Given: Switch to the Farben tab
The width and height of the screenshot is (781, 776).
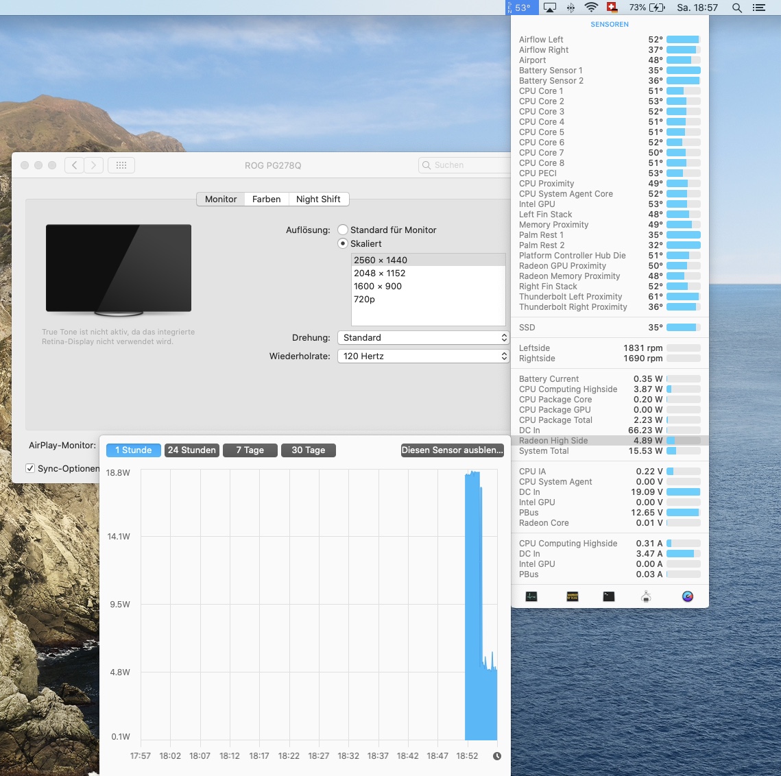Looking at the screenshot, I should [x=267, y=199].
